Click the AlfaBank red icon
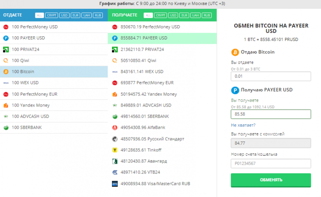This screenshot has height=197, width=321. (115, 128)
